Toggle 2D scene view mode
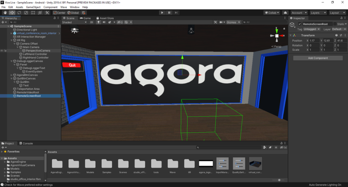 [91, 22]
